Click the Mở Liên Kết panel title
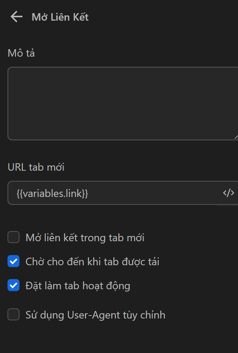The width and height of the screenshot is (238, 353). coord(60,17)
